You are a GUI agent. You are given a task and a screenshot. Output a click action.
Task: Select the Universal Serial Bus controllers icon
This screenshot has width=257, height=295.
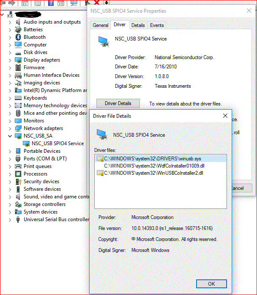point(18,219)
